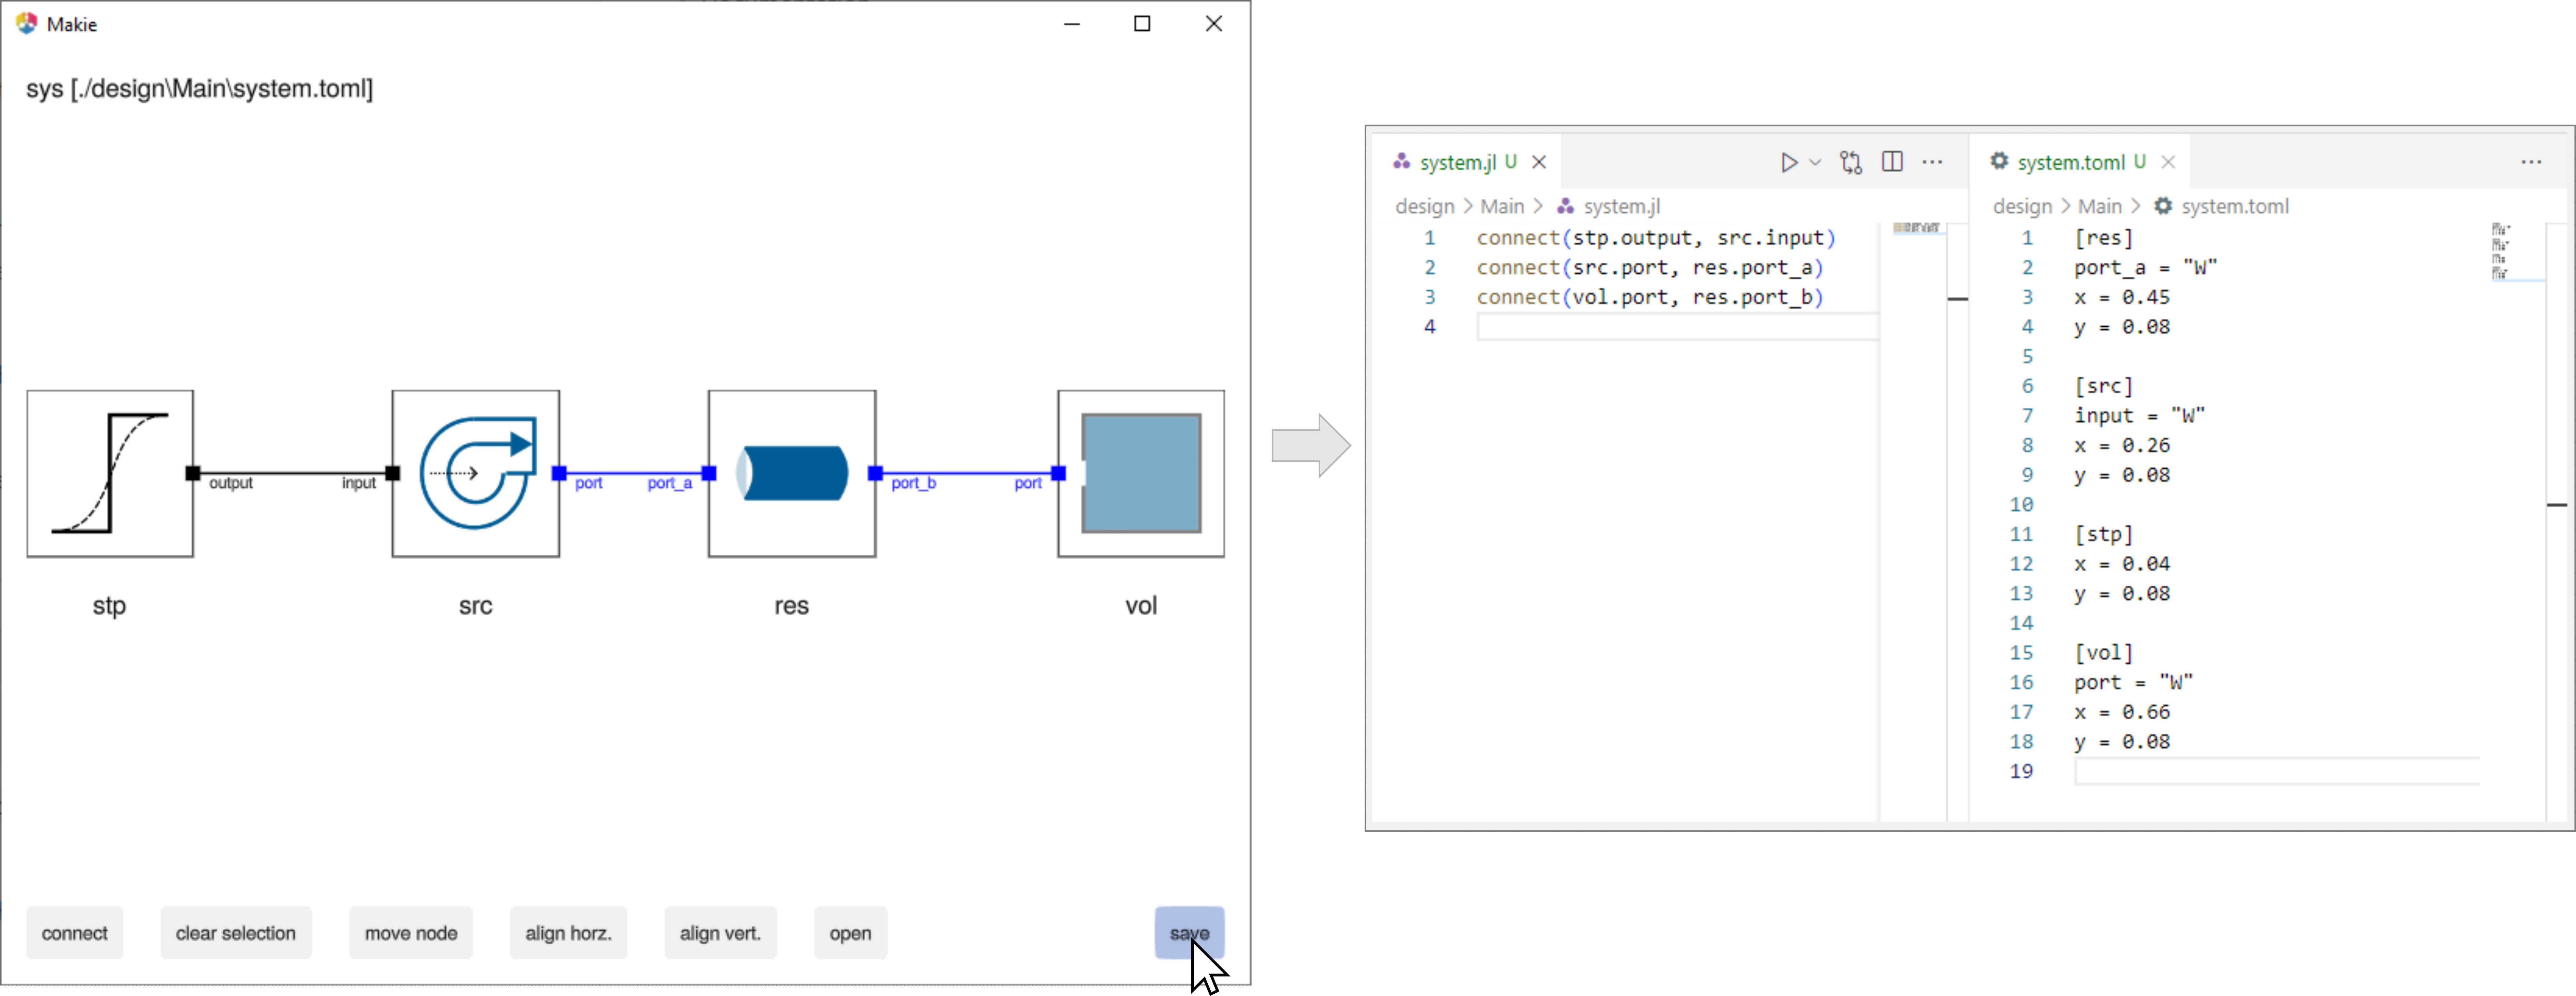Click the Makie app icon in title bar
This screenshot has width=2576, height=996.
(27, 23)
